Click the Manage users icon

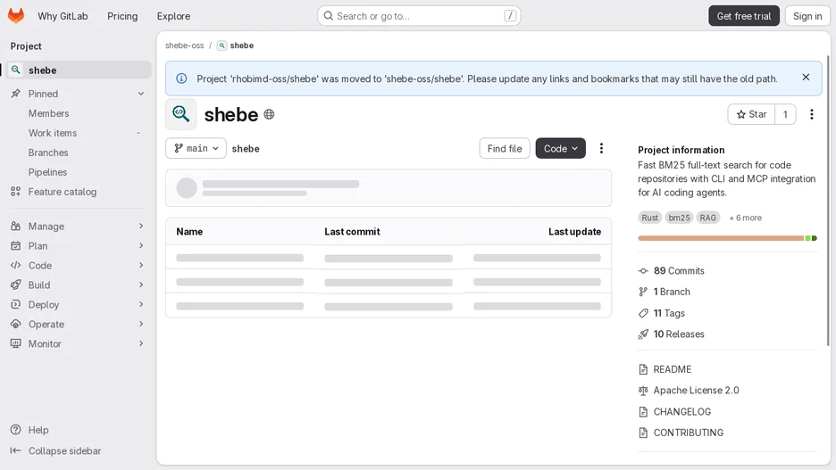click(x=16, y=227)
